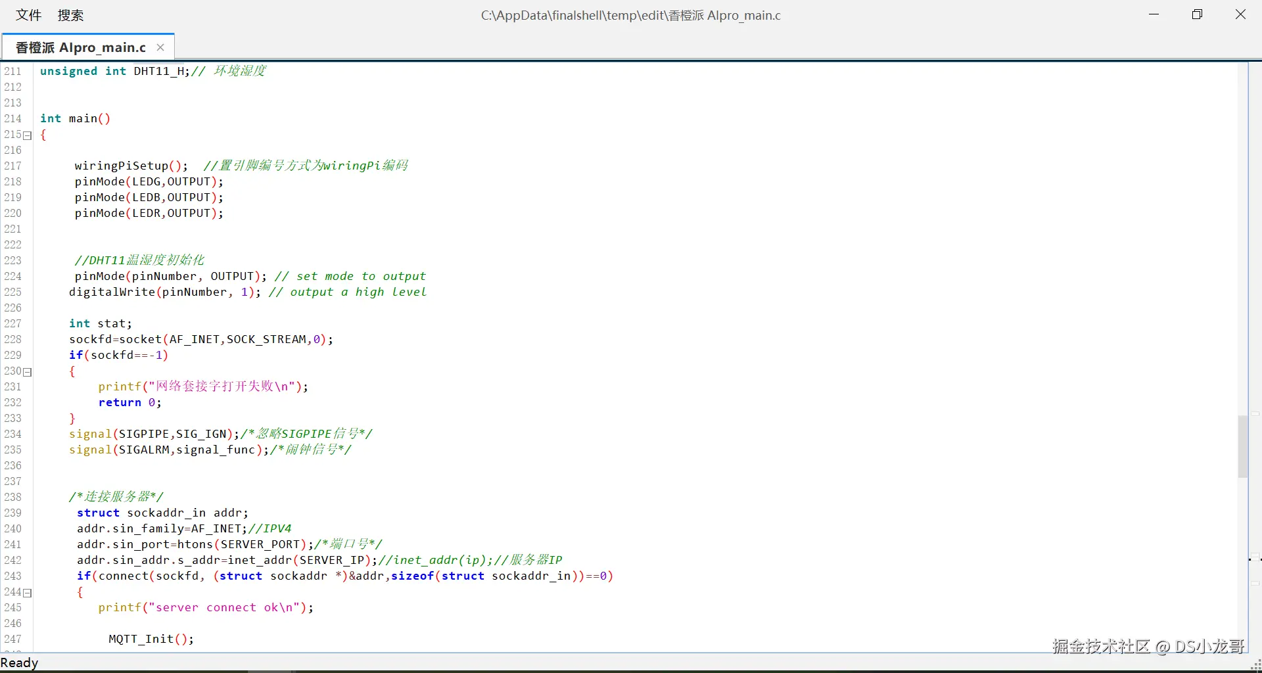The height and width of the screenshot is (673, 1262).
Task: Click line number 243 in the gutter
Action: coord(13,576)
